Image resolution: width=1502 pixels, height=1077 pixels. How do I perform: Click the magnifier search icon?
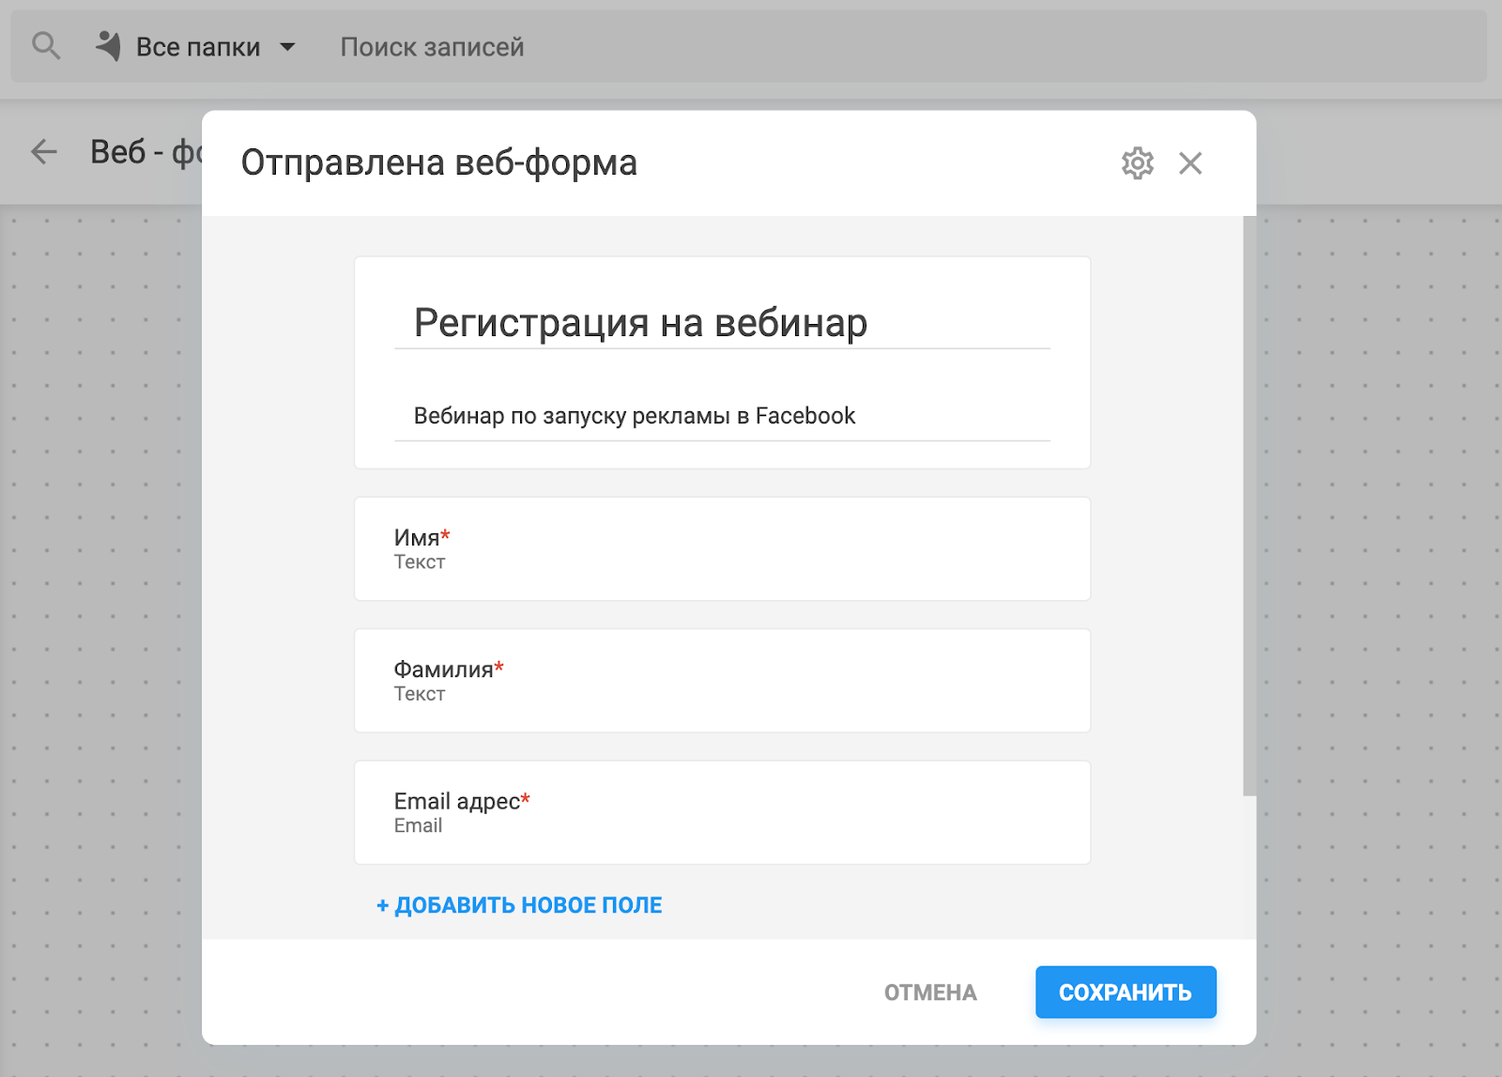click(x=45, y=46)
